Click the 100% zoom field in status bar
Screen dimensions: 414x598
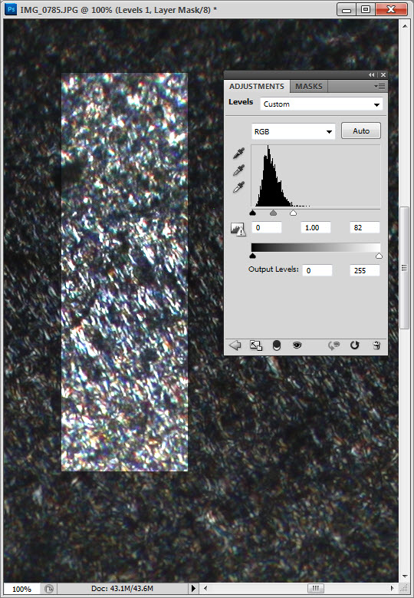point(21,589)
